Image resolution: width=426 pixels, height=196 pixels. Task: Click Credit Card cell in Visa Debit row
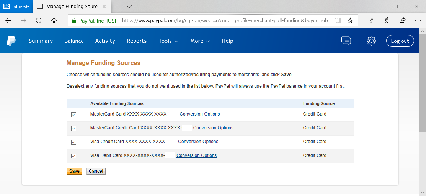(x=315, y=155)
